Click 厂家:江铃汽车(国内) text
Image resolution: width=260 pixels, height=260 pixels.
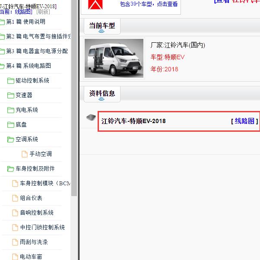(x=178, y=45)
